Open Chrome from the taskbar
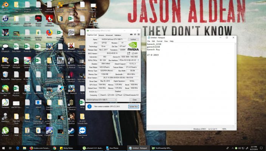Viewport: 266px width, 151px height. pyautogui.click(x=54, y=148)
